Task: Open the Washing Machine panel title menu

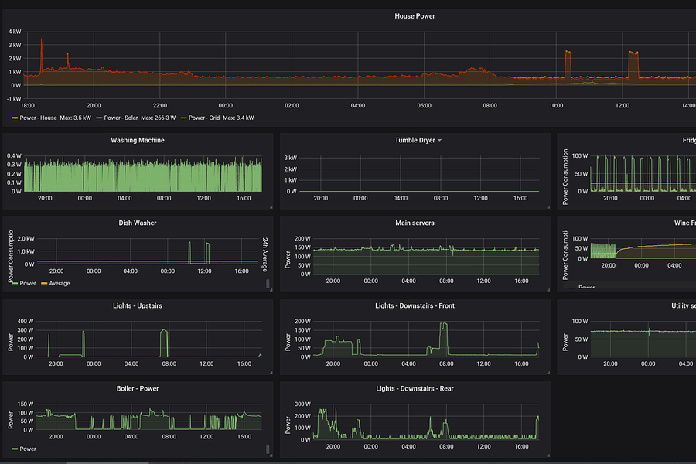Action: pyautogui.click(x=139, y=140)
